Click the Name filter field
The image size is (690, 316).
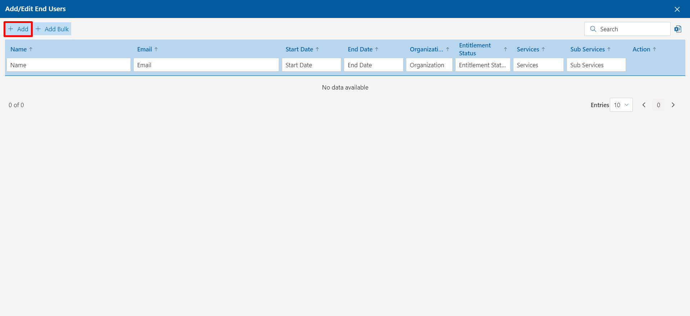click(69, 65)
